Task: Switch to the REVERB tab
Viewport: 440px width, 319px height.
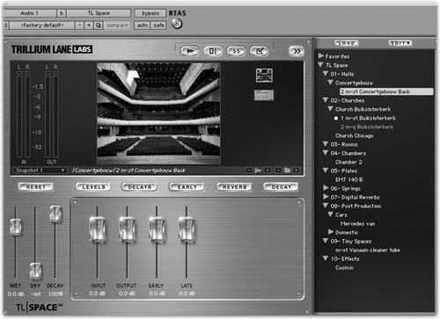Action: tap(234, 187)
